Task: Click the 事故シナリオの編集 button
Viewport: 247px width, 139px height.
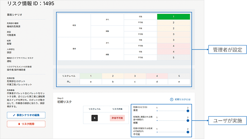Action: (x=26, y=115)
